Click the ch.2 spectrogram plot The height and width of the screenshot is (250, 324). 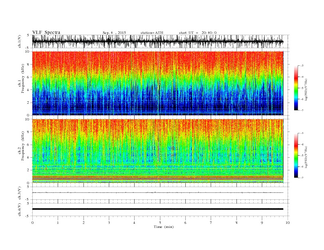point(158,151)
